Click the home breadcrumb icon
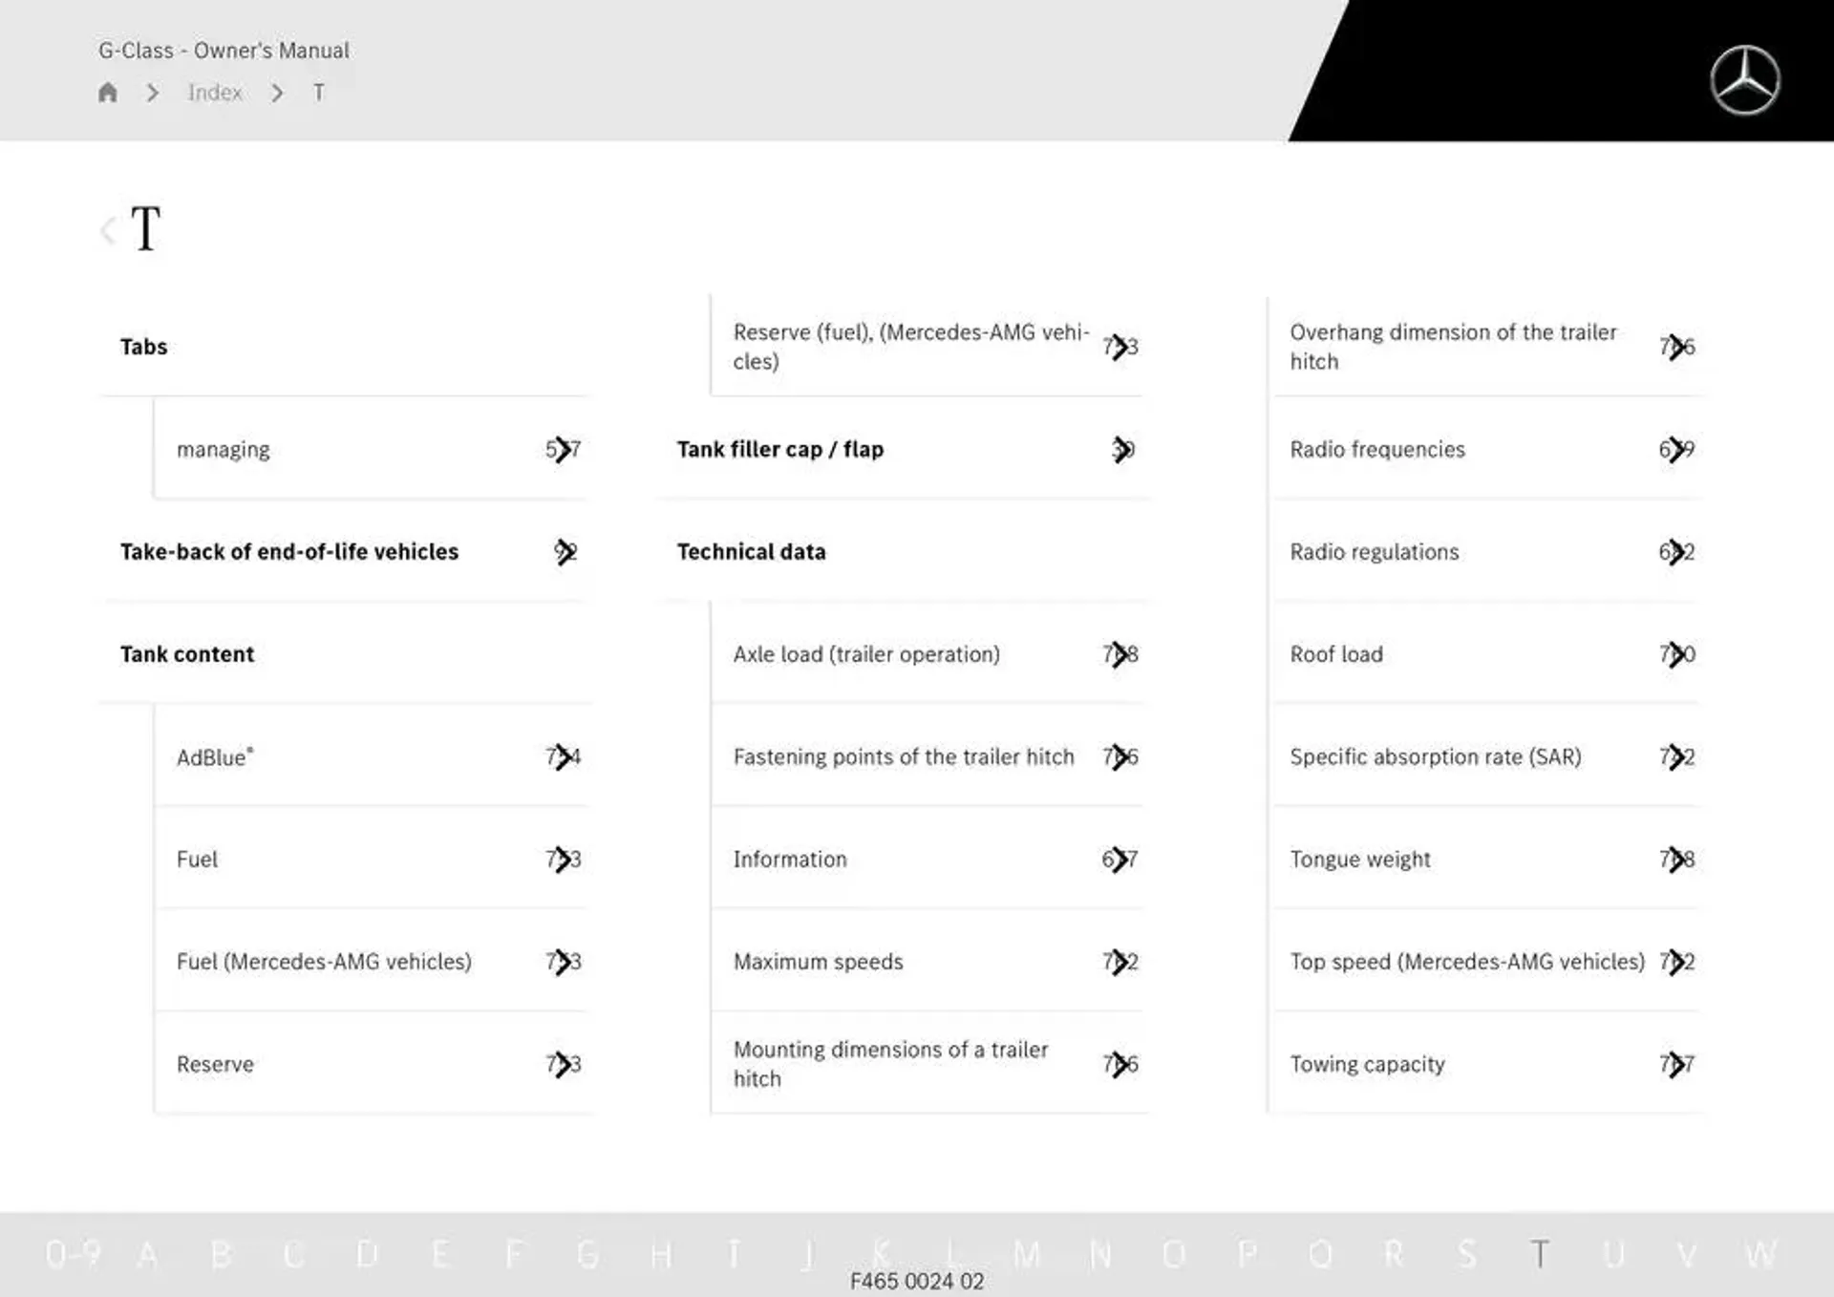This screenshot has width=1834, height=1297. pos(111,92)
